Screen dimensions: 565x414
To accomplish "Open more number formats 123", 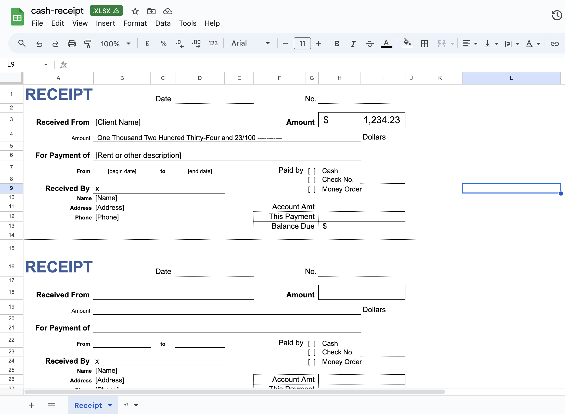I will [x=213, y=44].
